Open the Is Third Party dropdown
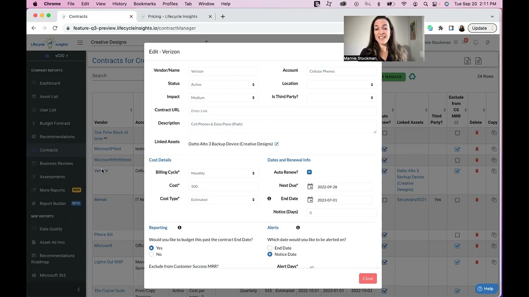This screenshot has width=529, height=297. point(341,98)
